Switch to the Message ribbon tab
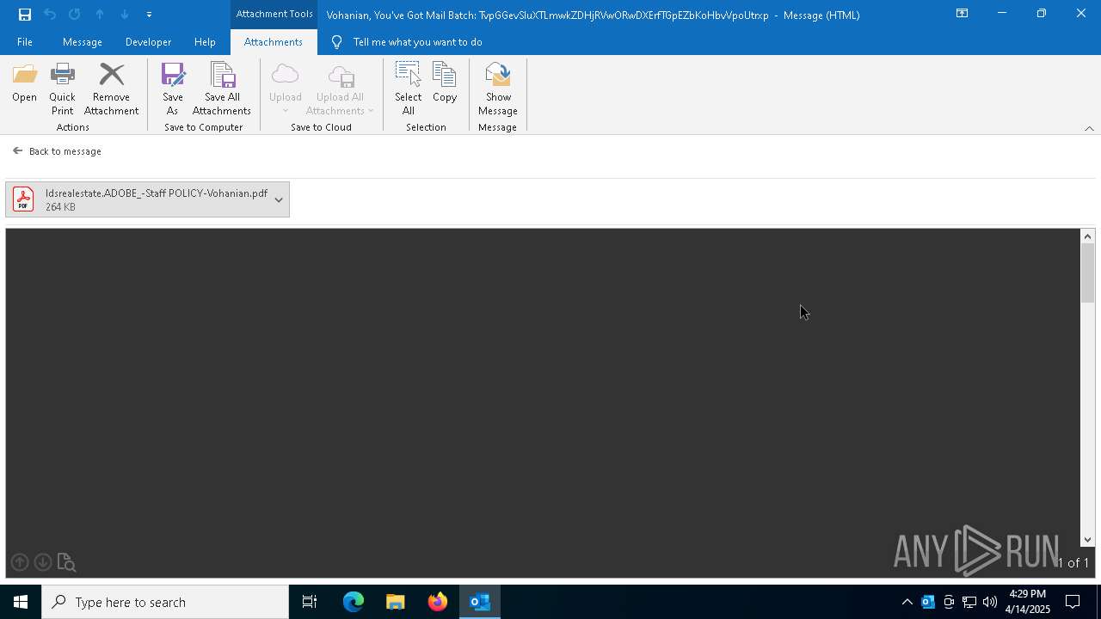Image resolution: width=1101 pixels, height=619 pixels. click(x=83, y=41)
